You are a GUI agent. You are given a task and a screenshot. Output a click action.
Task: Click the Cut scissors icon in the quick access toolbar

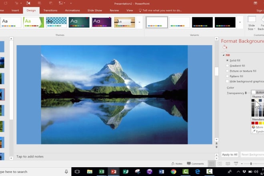coord(28,3)
